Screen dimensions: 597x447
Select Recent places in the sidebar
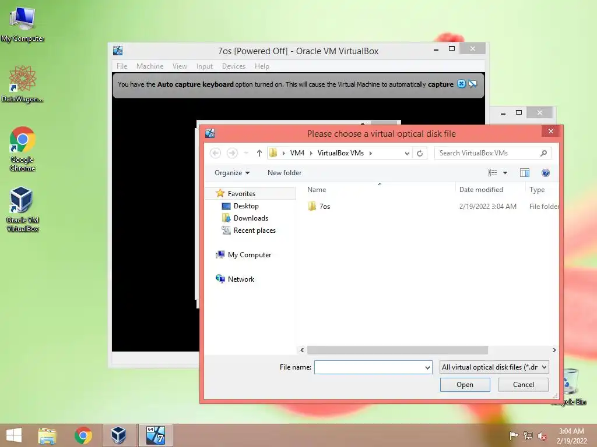click(x=254, y=230)
